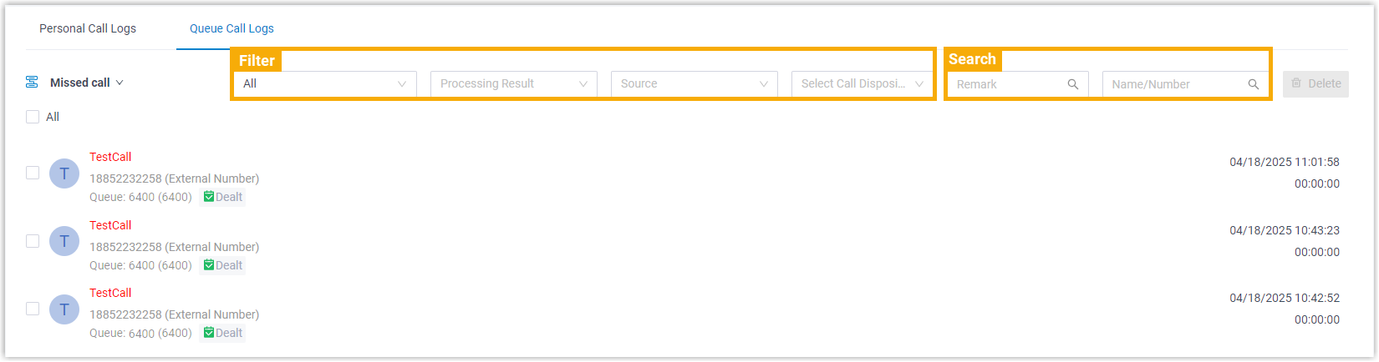The width and height of the screenshot is (1379, 362).
Task: Switch to the Personal Call Logs tab
Action: [88, 28]
